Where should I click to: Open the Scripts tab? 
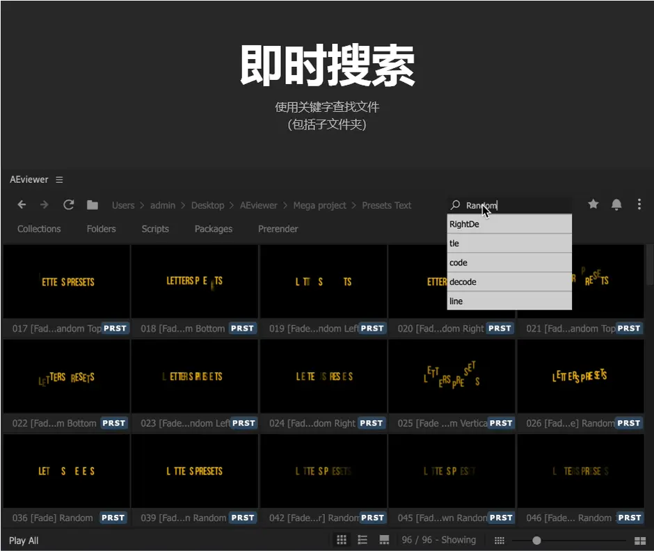155,229
